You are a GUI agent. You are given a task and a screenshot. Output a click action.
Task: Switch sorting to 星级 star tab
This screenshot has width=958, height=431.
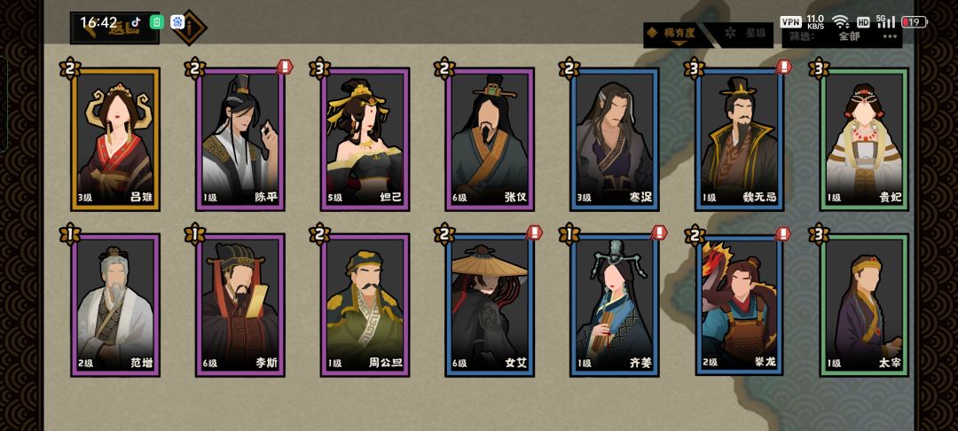(x=747, y=35)
